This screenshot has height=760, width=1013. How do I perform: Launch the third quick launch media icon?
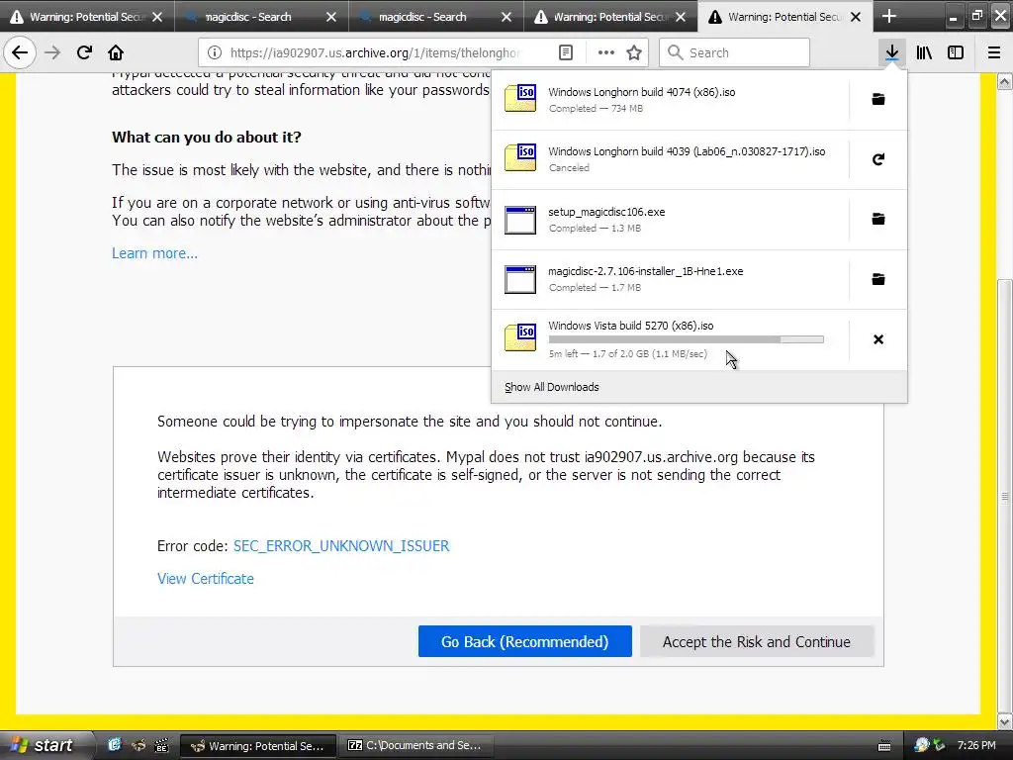pyautogui.click(x=161, y=745)
